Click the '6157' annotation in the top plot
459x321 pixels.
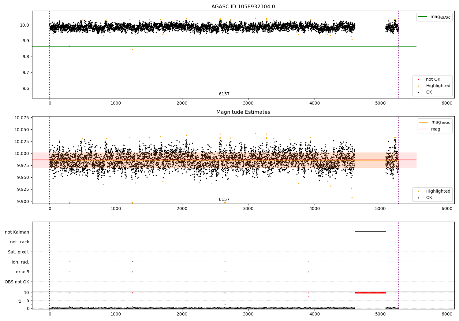pos(224,94)
